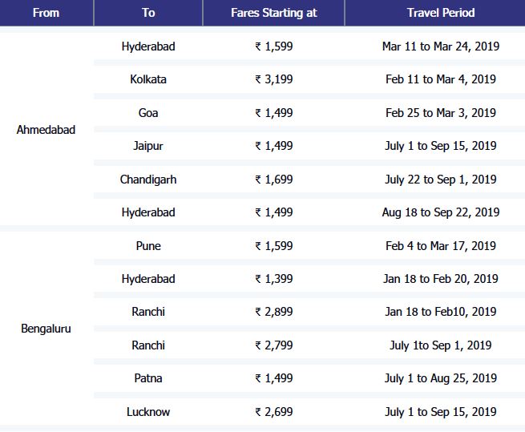
Task: Click Kolkata destination cell
Action: tap(148, 79)
